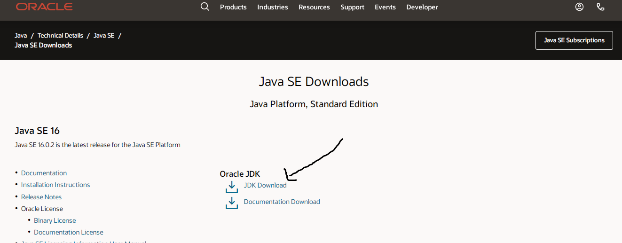
Task: Click the Java SE 16 heading
Action: point(37,131)
